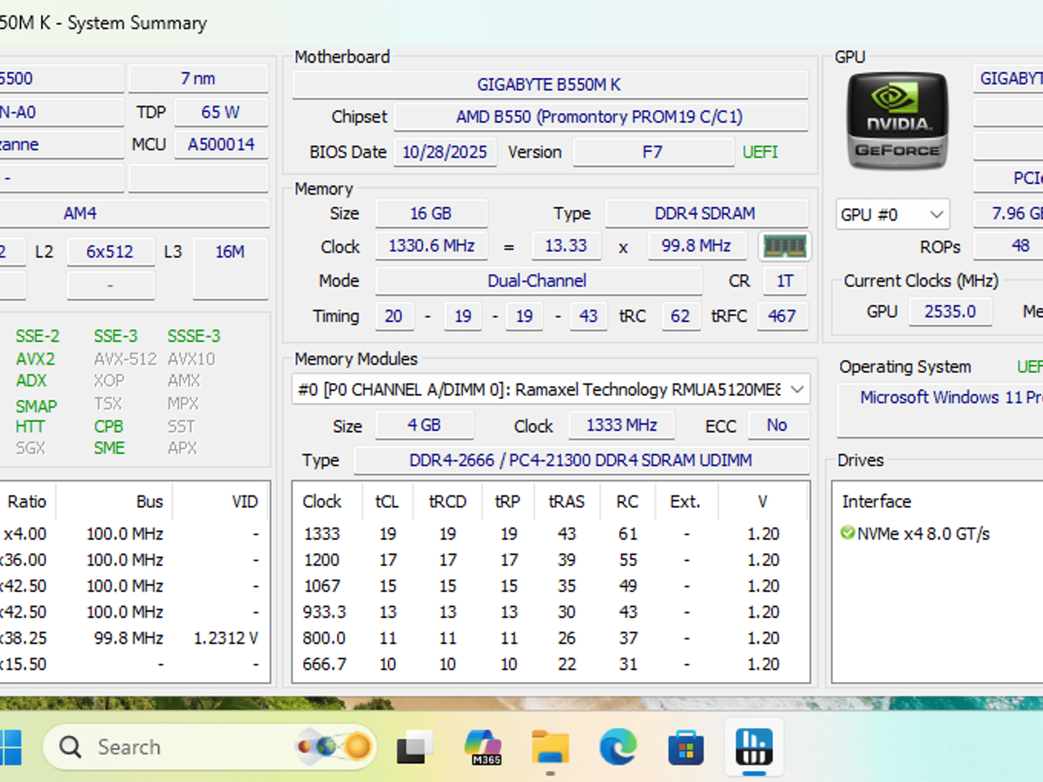Screen dimensions: 1043x782
Task: Select the 1067 clock timing row
Action: [551, 586]
